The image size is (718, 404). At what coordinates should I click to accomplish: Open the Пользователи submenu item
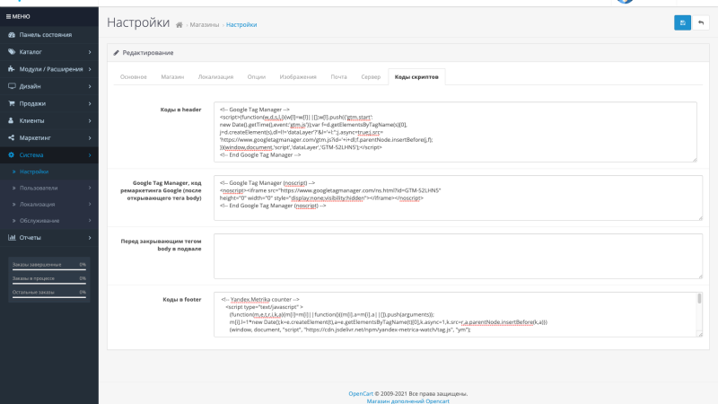coord(39,188)
